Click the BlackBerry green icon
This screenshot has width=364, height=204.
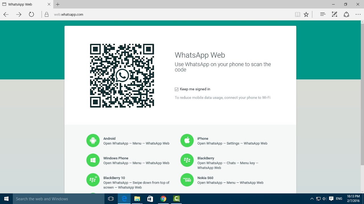pyautogui.click(x=187, y=160)
